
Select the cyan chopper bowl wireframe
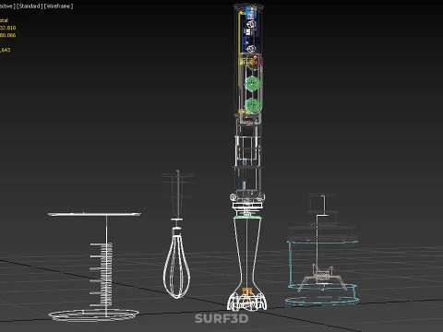point(322,273)
